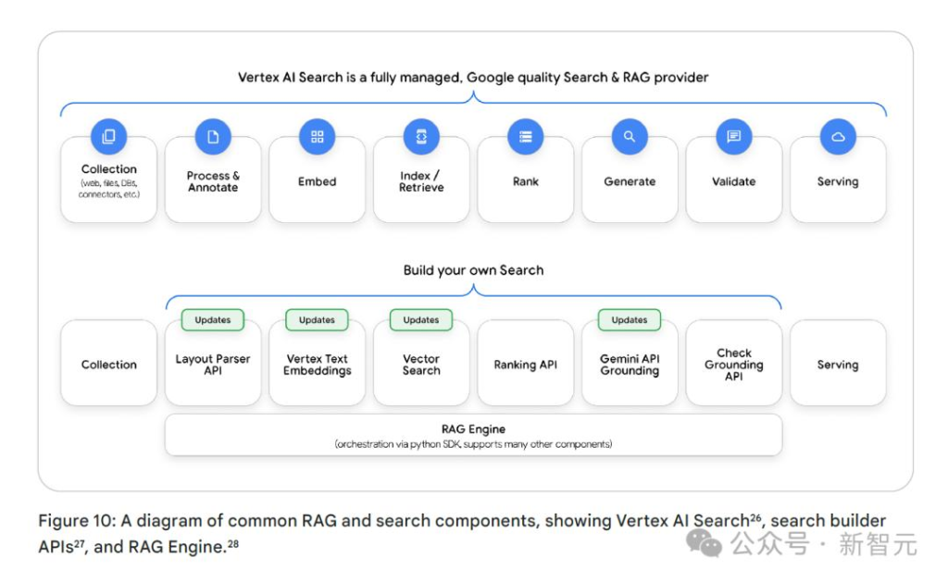
Task: Click the bottom-row Collection box
Action: (108, 365)
